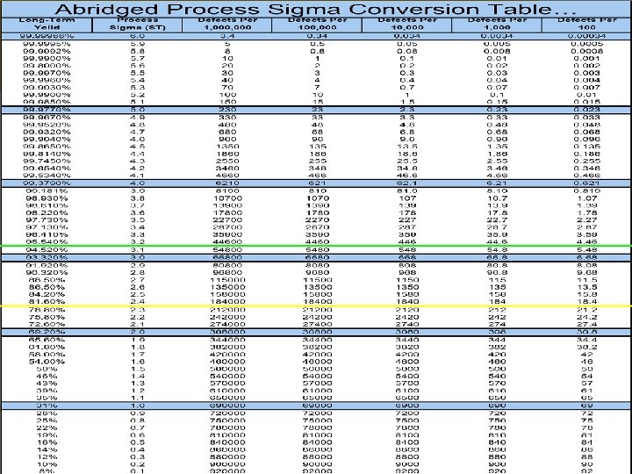Select the 0.621 cell in Defects Per 100

(x=587, y=183)
